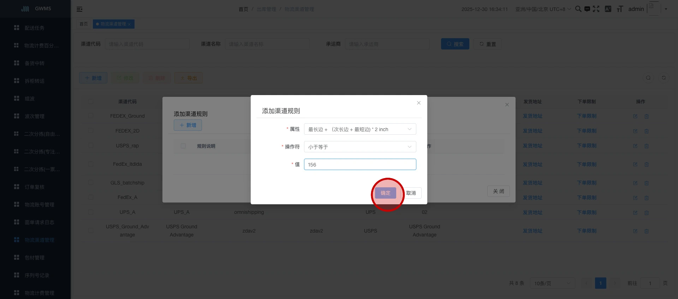This screenshot has width=678, height=299.
Task: Open 下单限制 link for USPS_Ground_Advantage
Action: (587, 231)
